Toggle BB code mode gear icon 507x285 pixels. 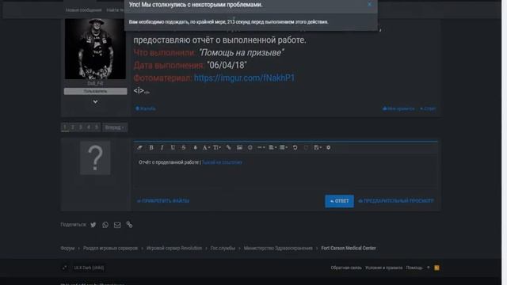(x=328, y=147)
